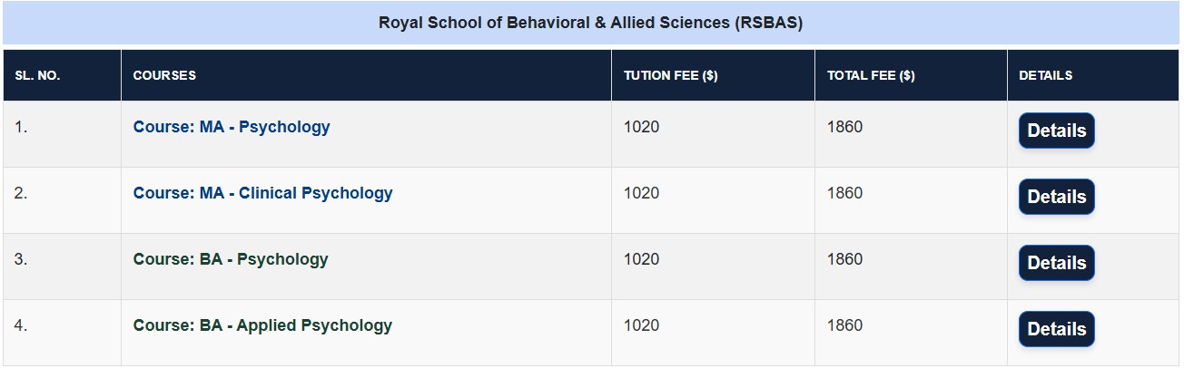Click the BA - Psychology course link
Viewport: 1184px width, 368px height.
(x=231, y=259)
